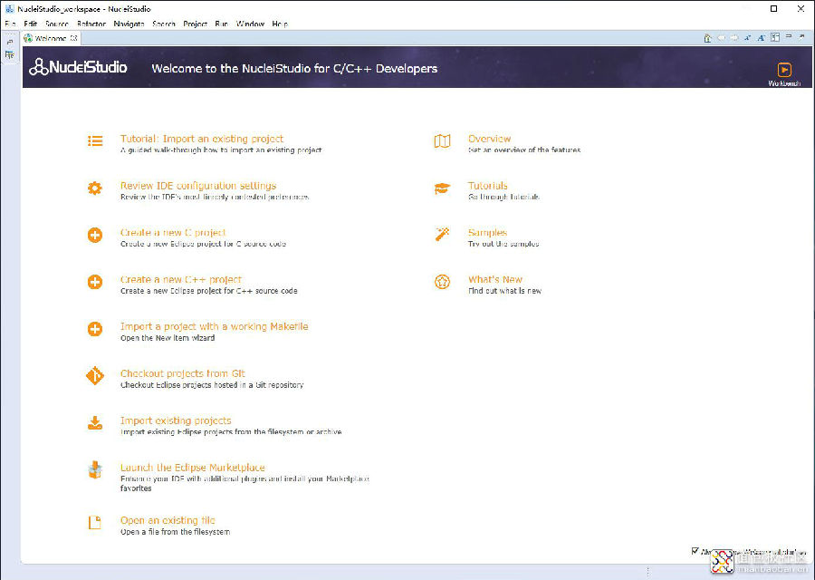Click the Reduce font size icon
The width and height of the screenshot is (815, 580).
click(747, 37)
